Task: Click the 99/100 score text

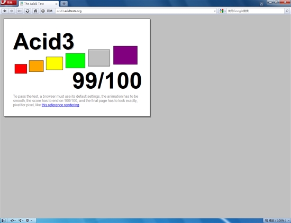Action: [x=107, y=80]
